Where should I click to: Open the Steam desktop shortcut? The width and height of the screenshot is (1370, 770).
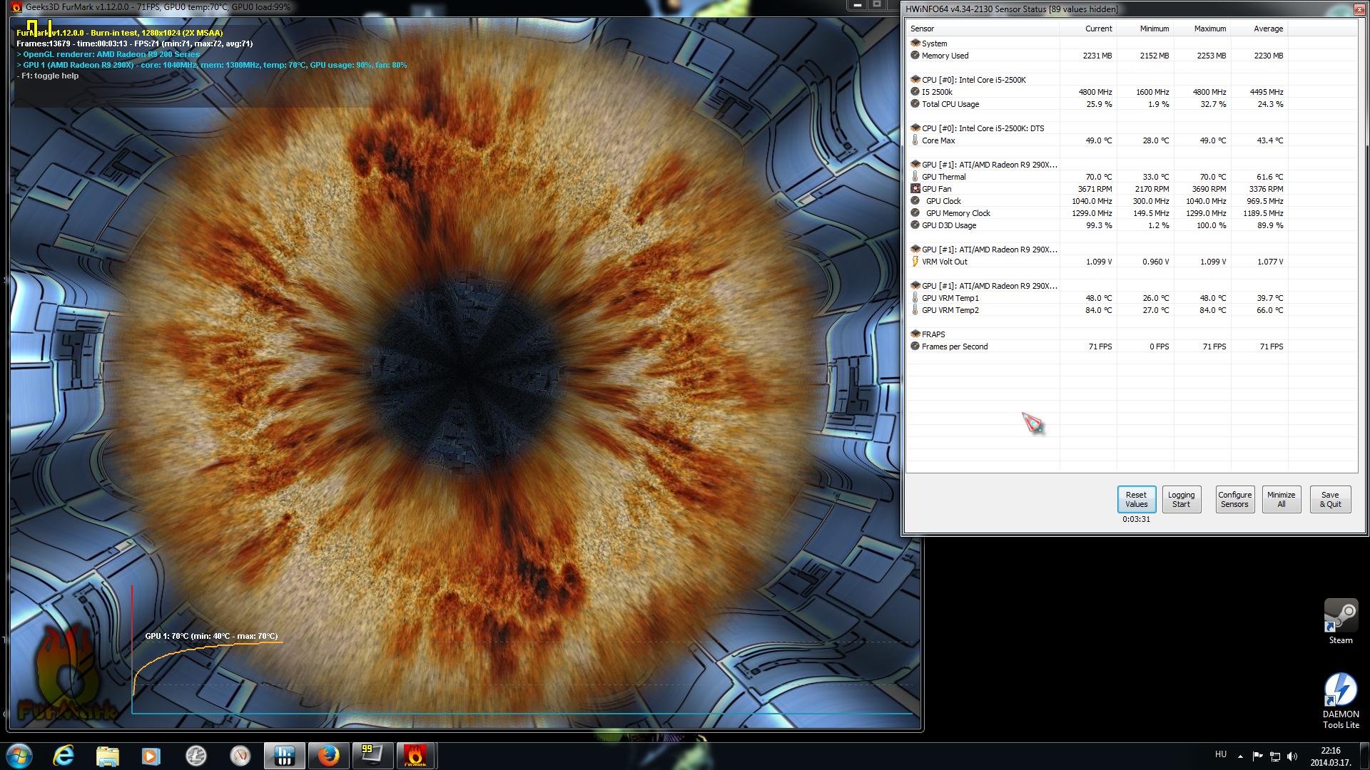click(1341, 622)
